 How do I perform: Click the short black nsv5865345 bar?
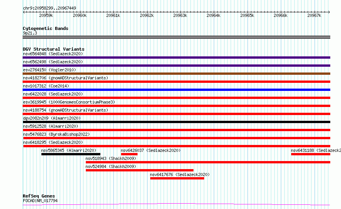(x=71, y=155)
